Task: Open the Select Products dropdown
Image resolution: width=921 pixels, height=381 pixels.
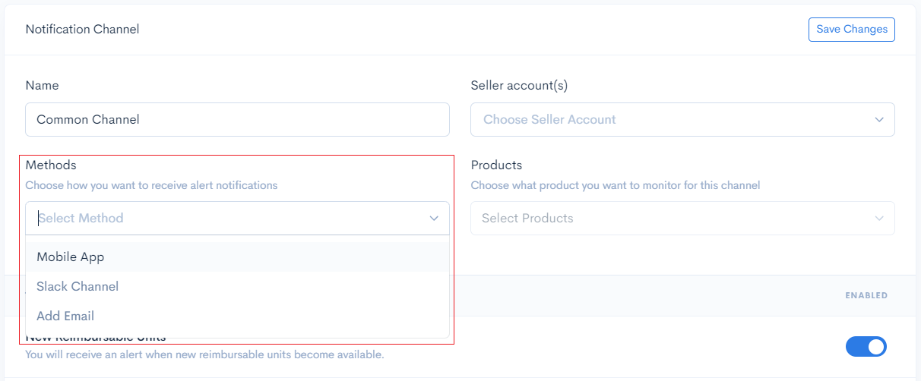Action: coord(682,219)
